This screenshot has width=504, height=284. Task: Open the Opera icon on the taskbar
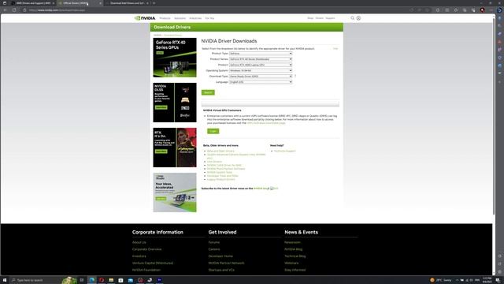[x=102, y=280]
